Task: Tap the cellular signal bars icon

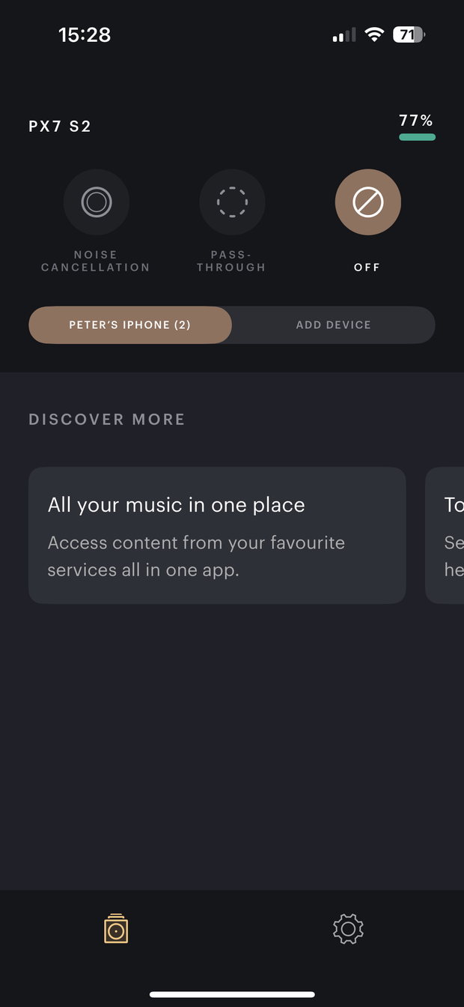Action: click(x=344, y=35)
